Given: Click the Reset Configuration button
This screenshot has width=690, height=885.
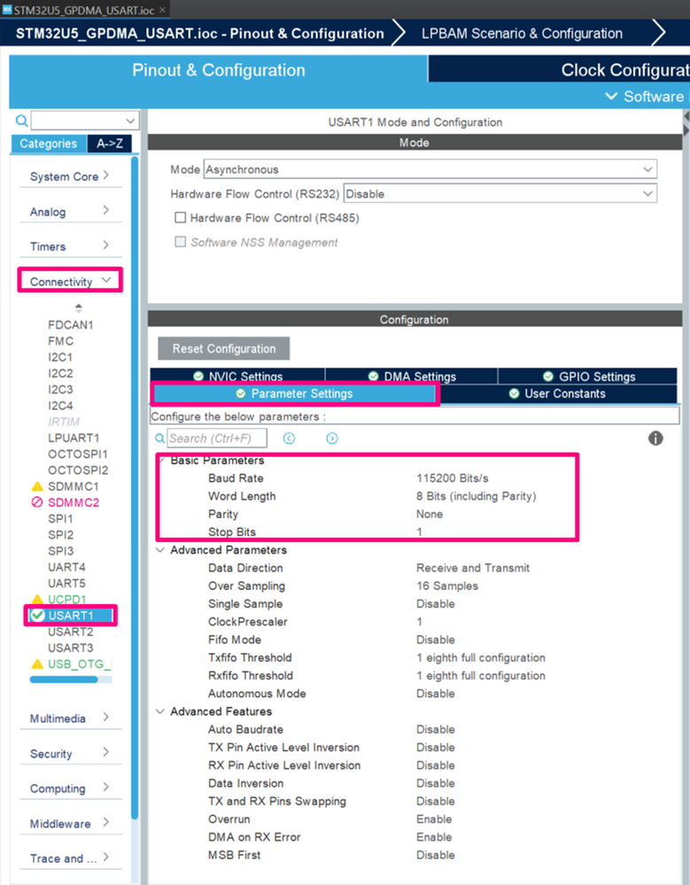Looking at the screenshot, I should [224, 349].
